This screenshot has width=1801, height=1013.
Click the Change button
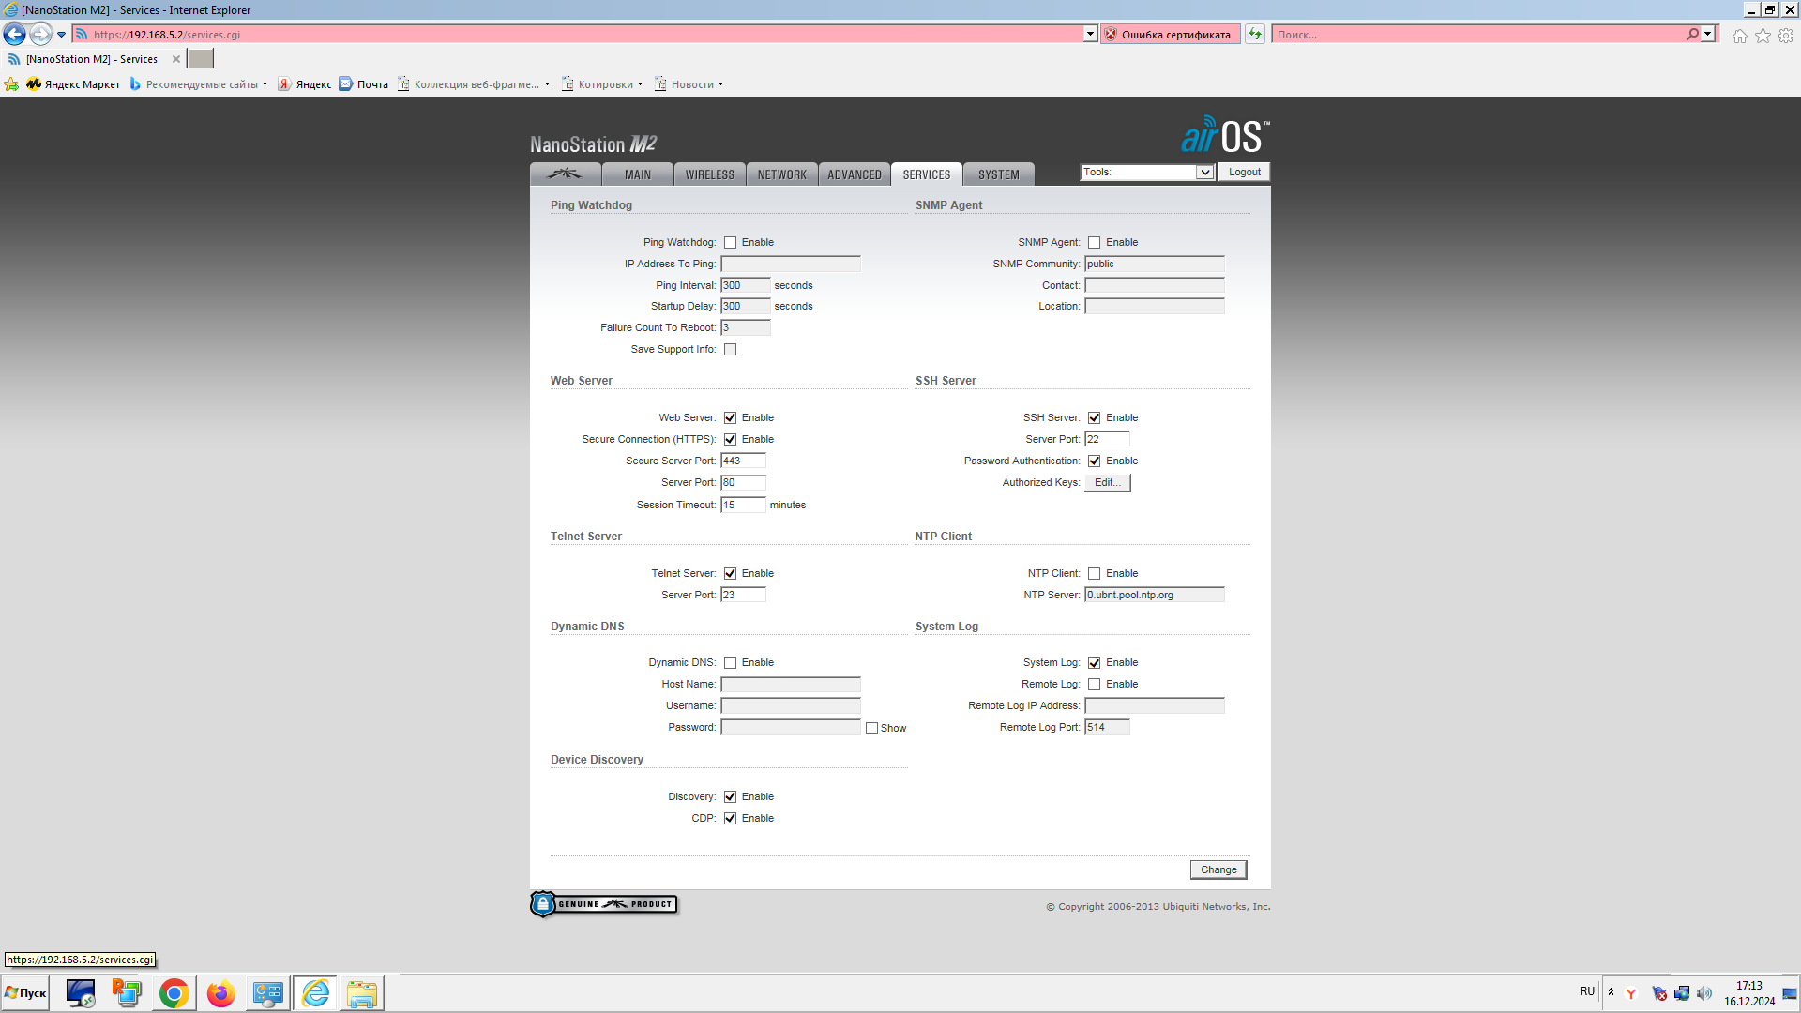click(x=1218, y=870)
